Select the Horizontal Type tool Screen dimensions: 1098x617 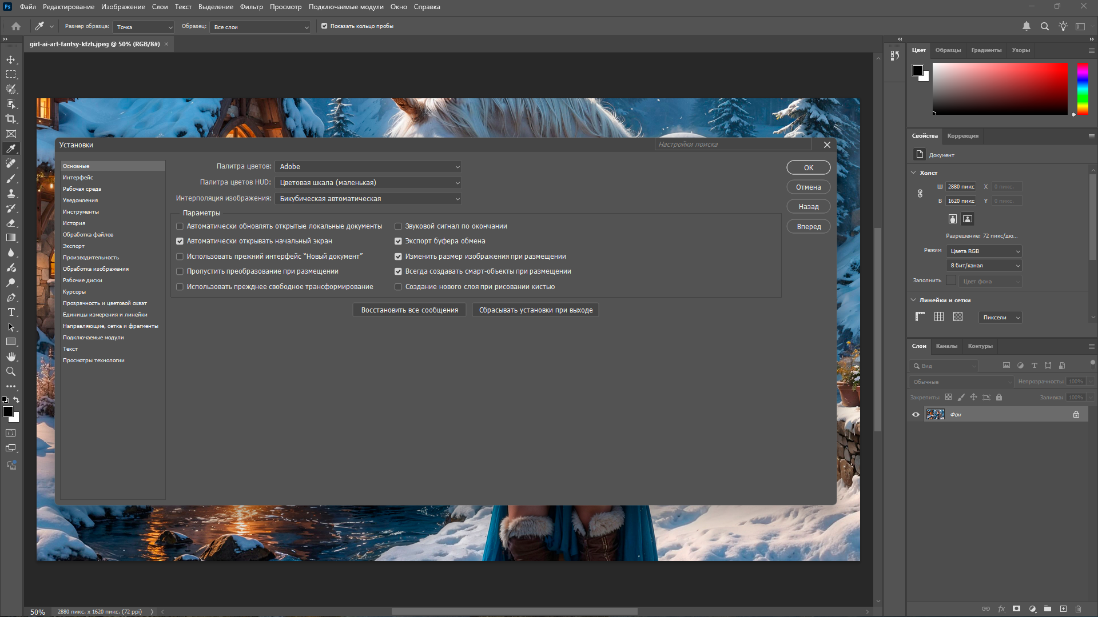pyautogui.click(x=11, y=312)
